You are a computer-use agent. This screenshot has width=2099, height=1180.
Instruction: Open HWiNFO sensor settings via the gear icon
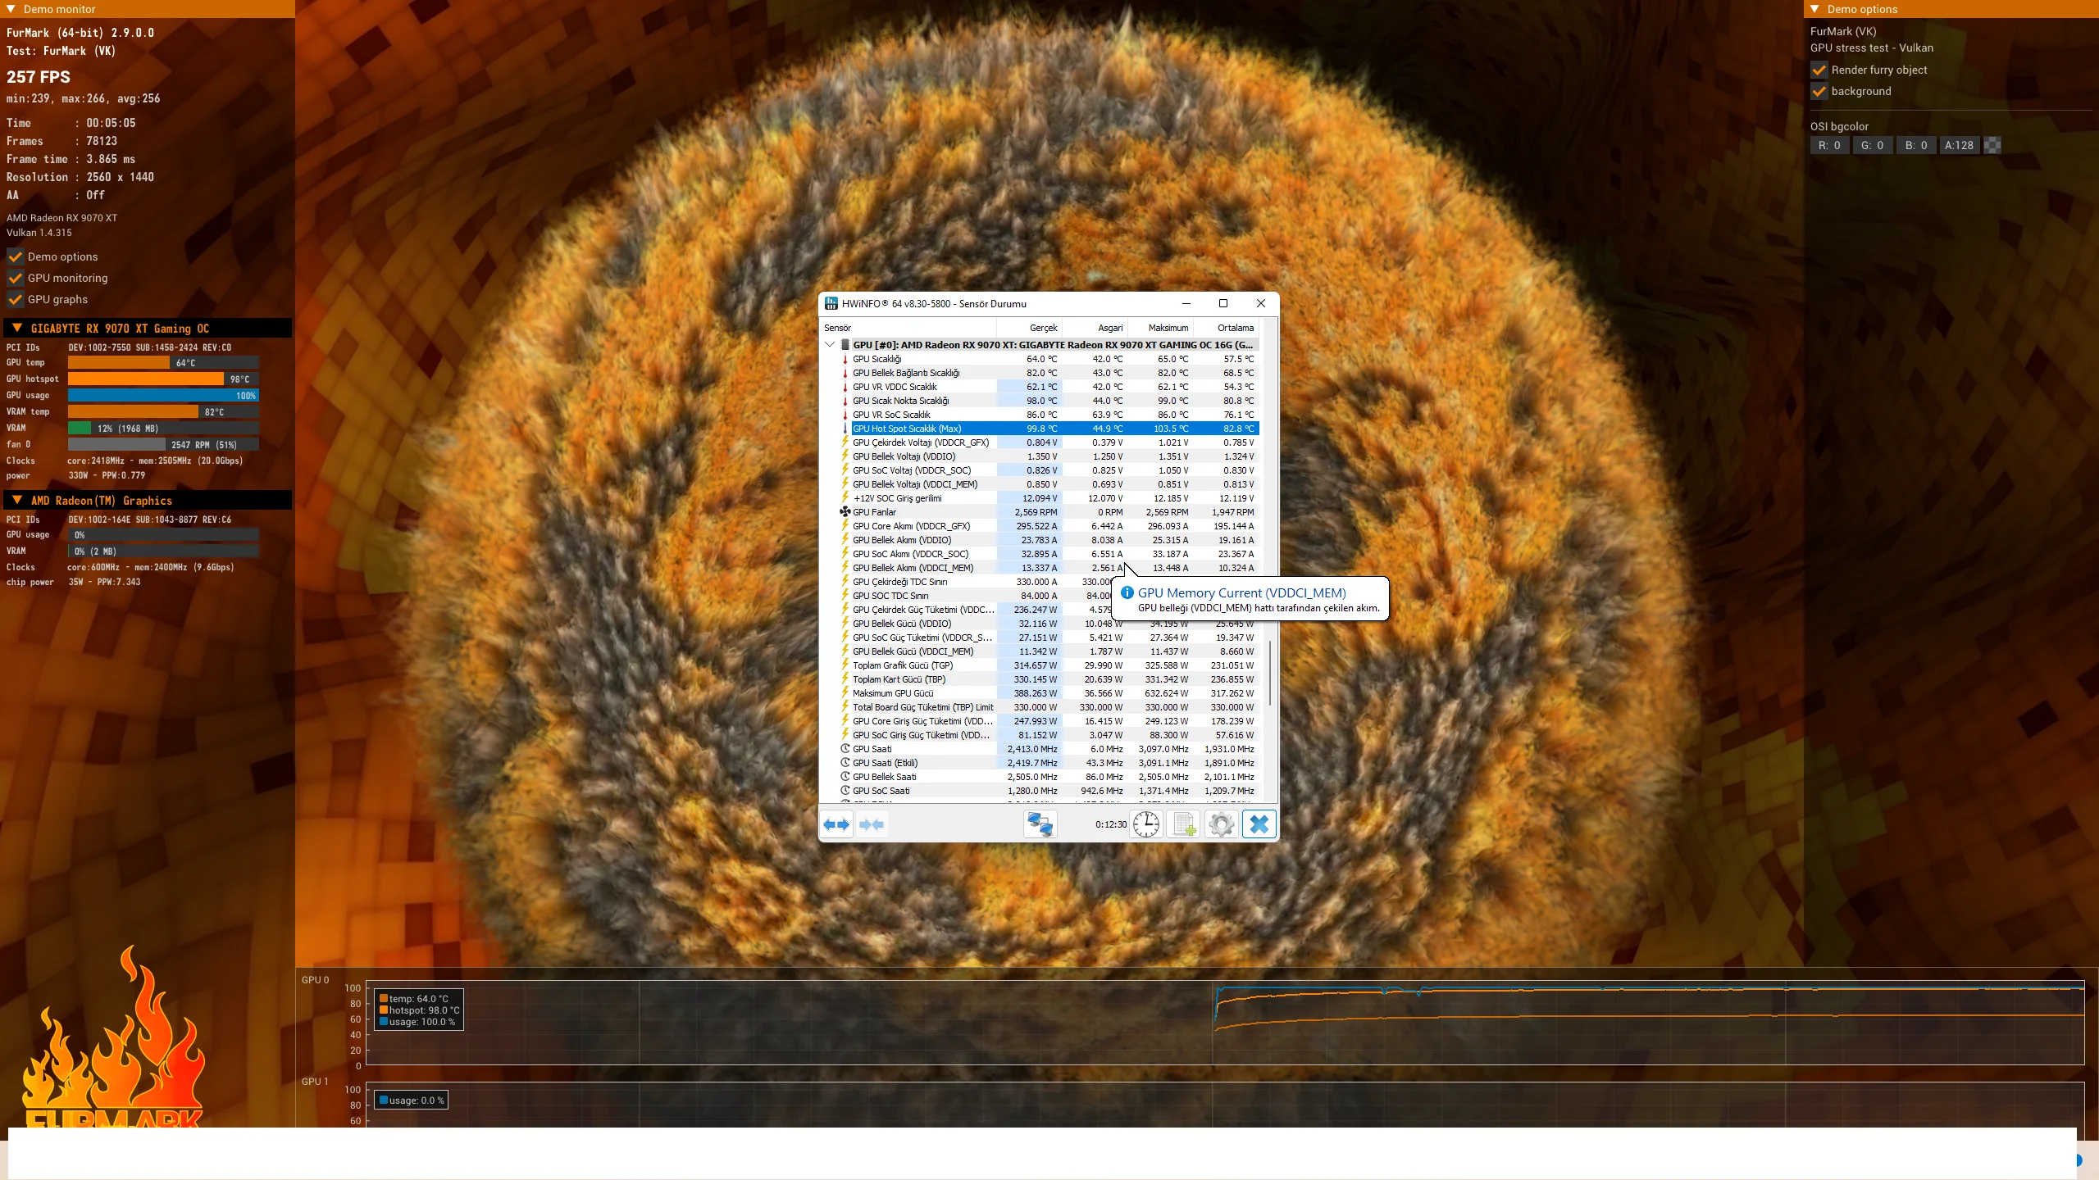point(1222,824)
